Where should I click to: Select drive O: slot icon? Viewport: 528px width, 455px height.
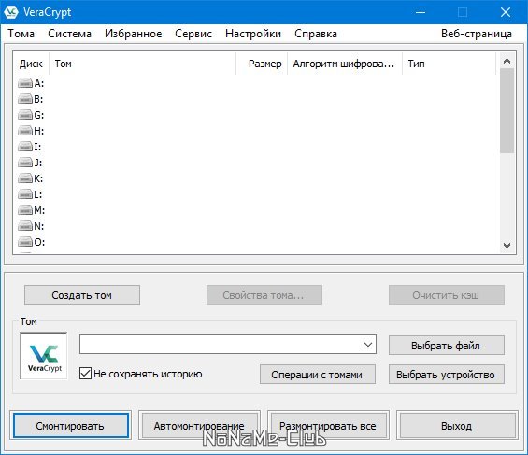point(25,242)
